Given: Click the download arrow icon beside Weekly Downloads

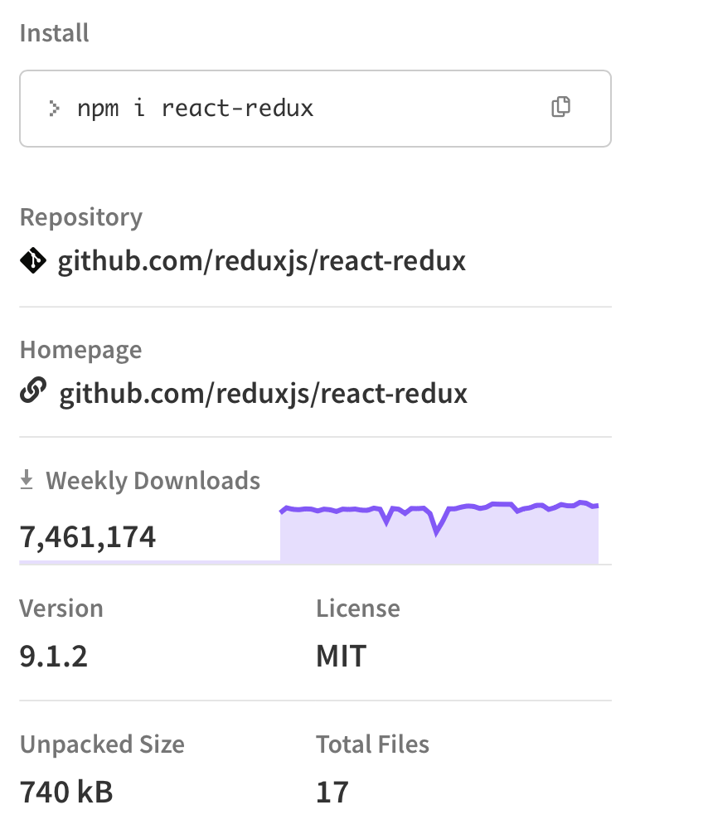Looking at the screenshot, I should (27, 479).
